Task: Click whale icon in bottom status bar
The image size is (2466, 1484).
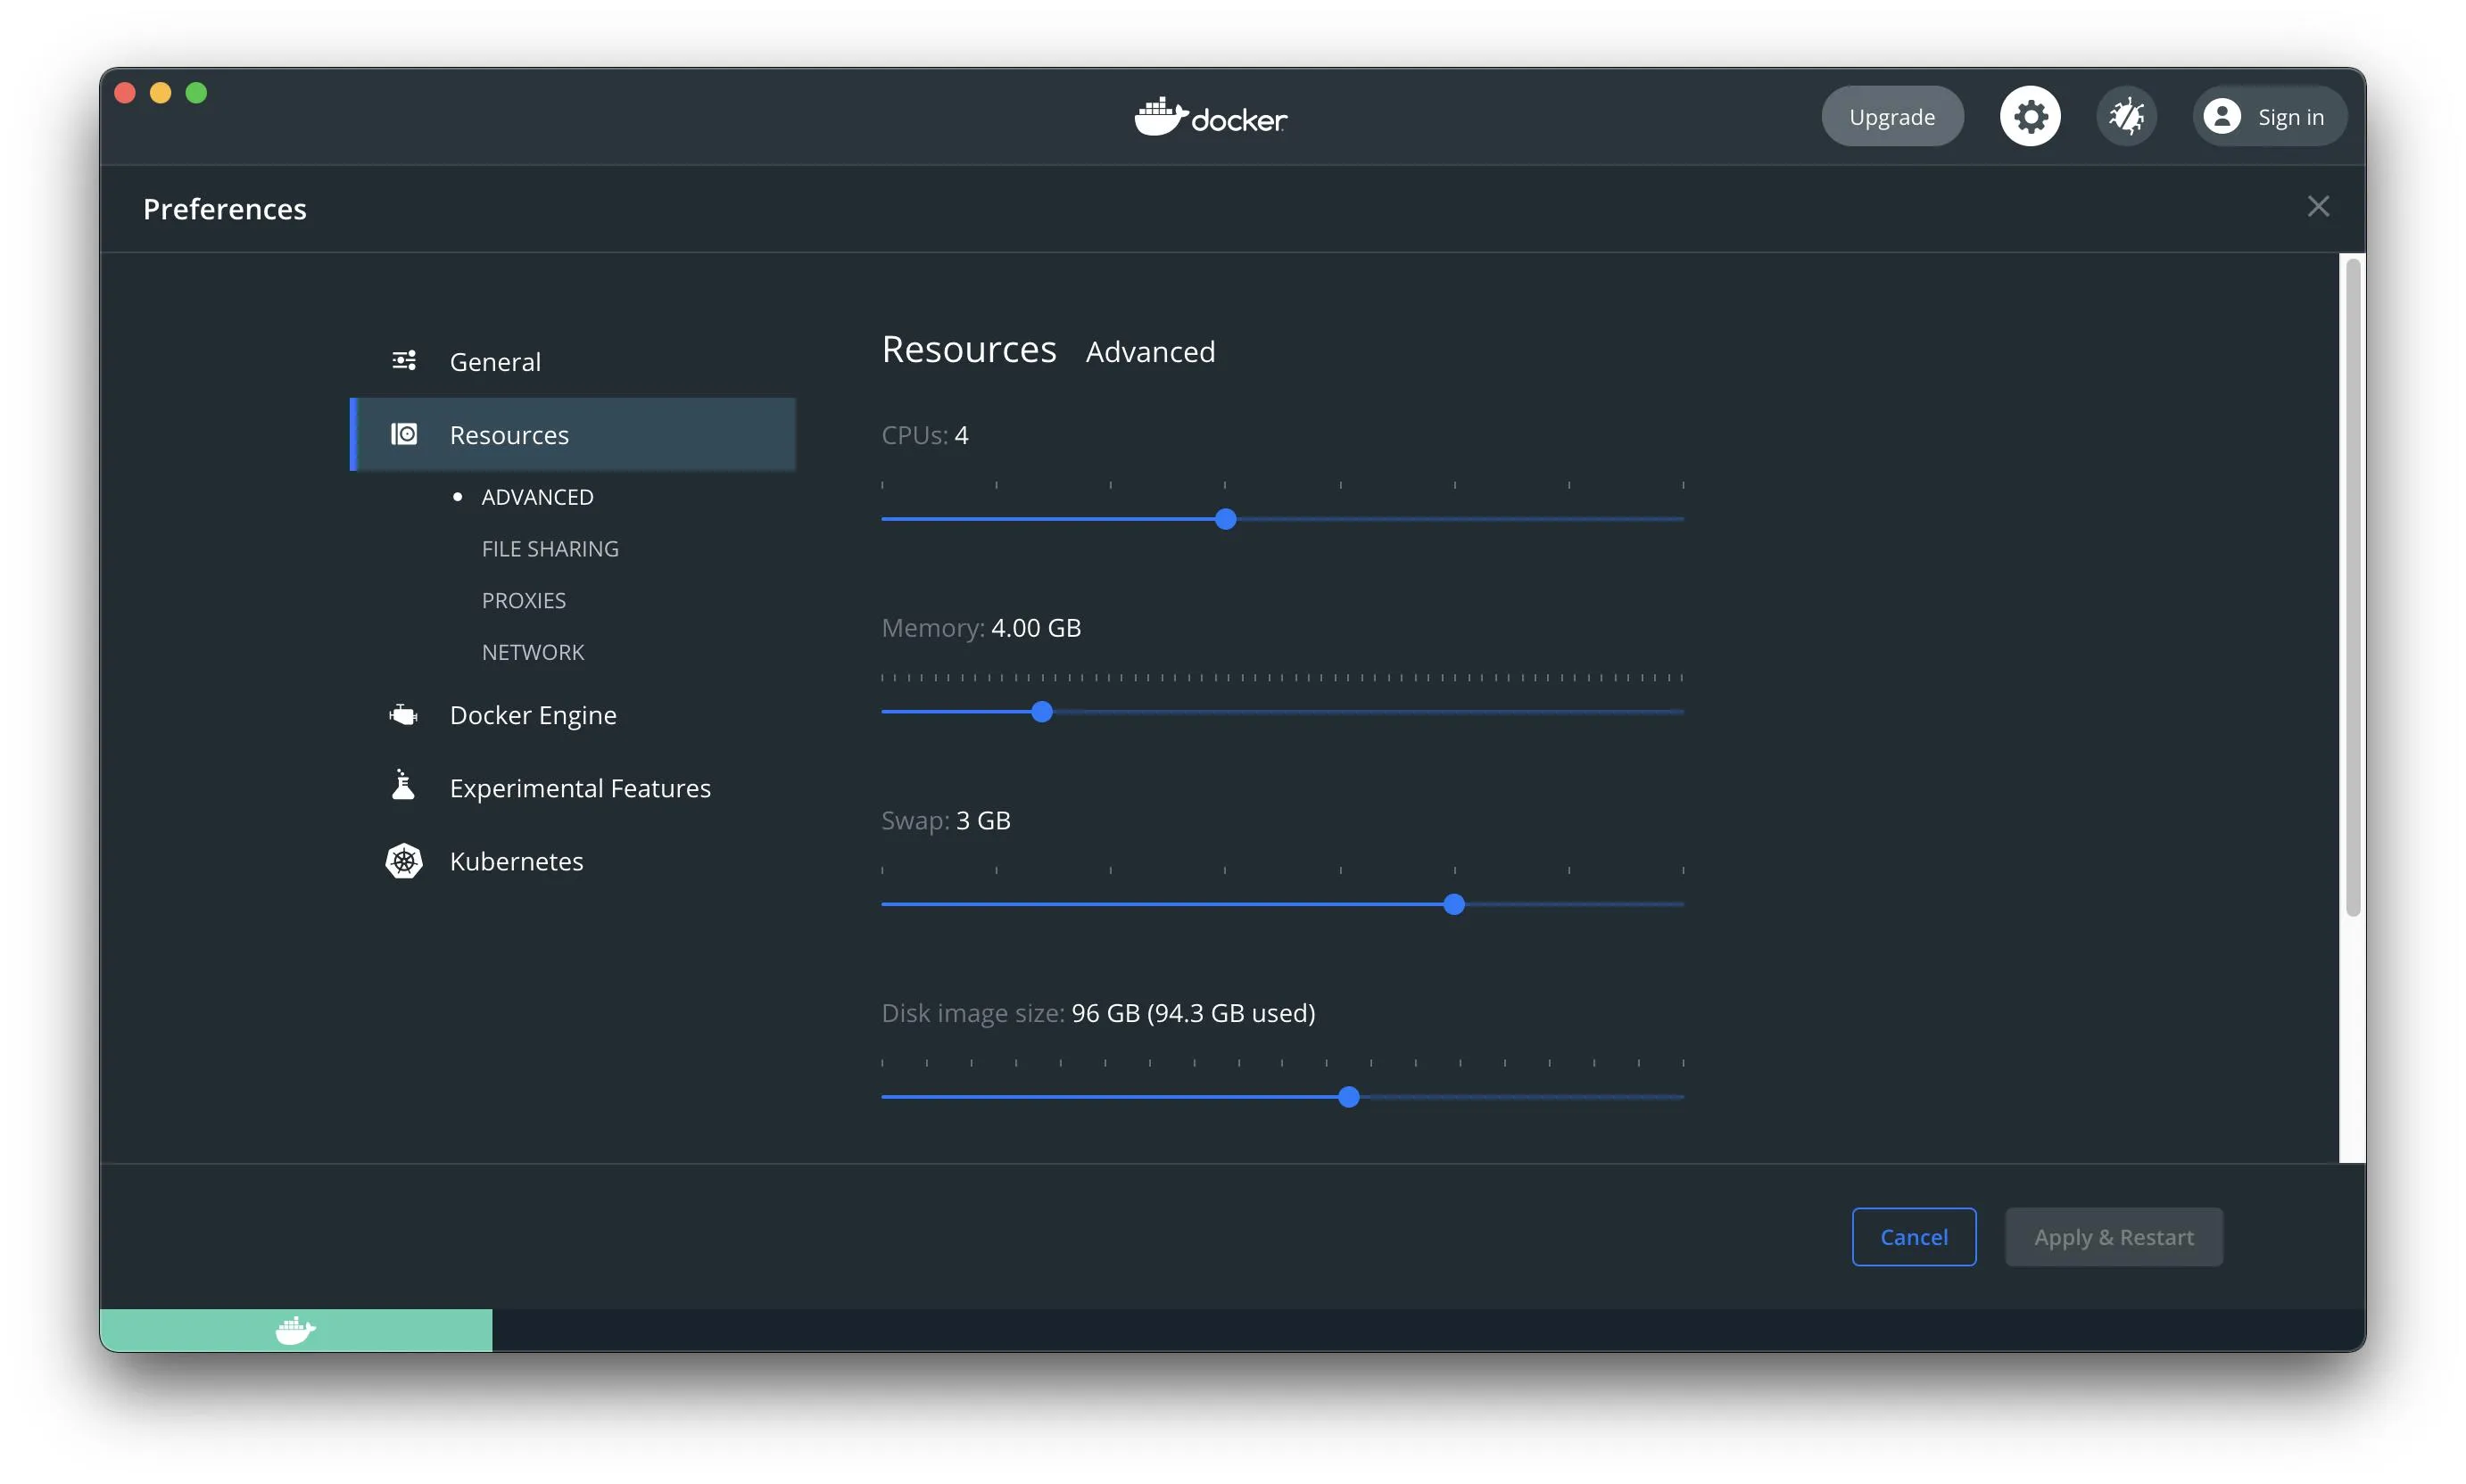Action: (295, 1330)
